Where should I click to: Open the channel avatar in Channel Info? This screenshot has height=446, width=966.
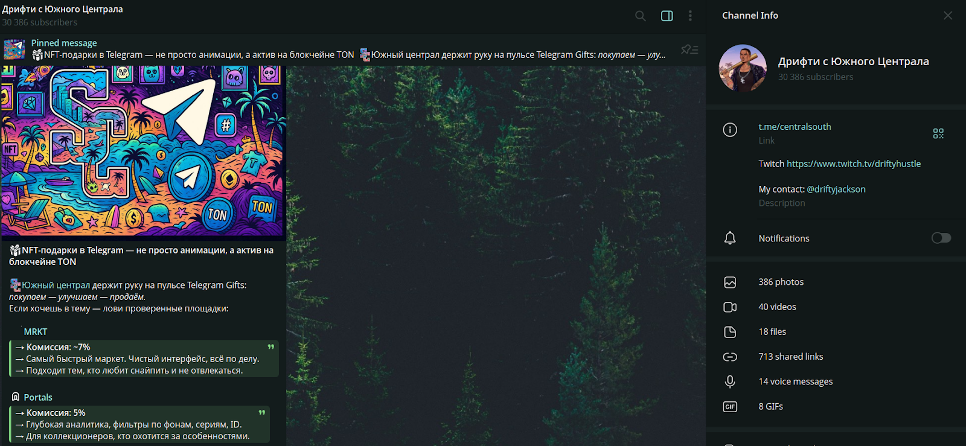(x=743, y=68)
